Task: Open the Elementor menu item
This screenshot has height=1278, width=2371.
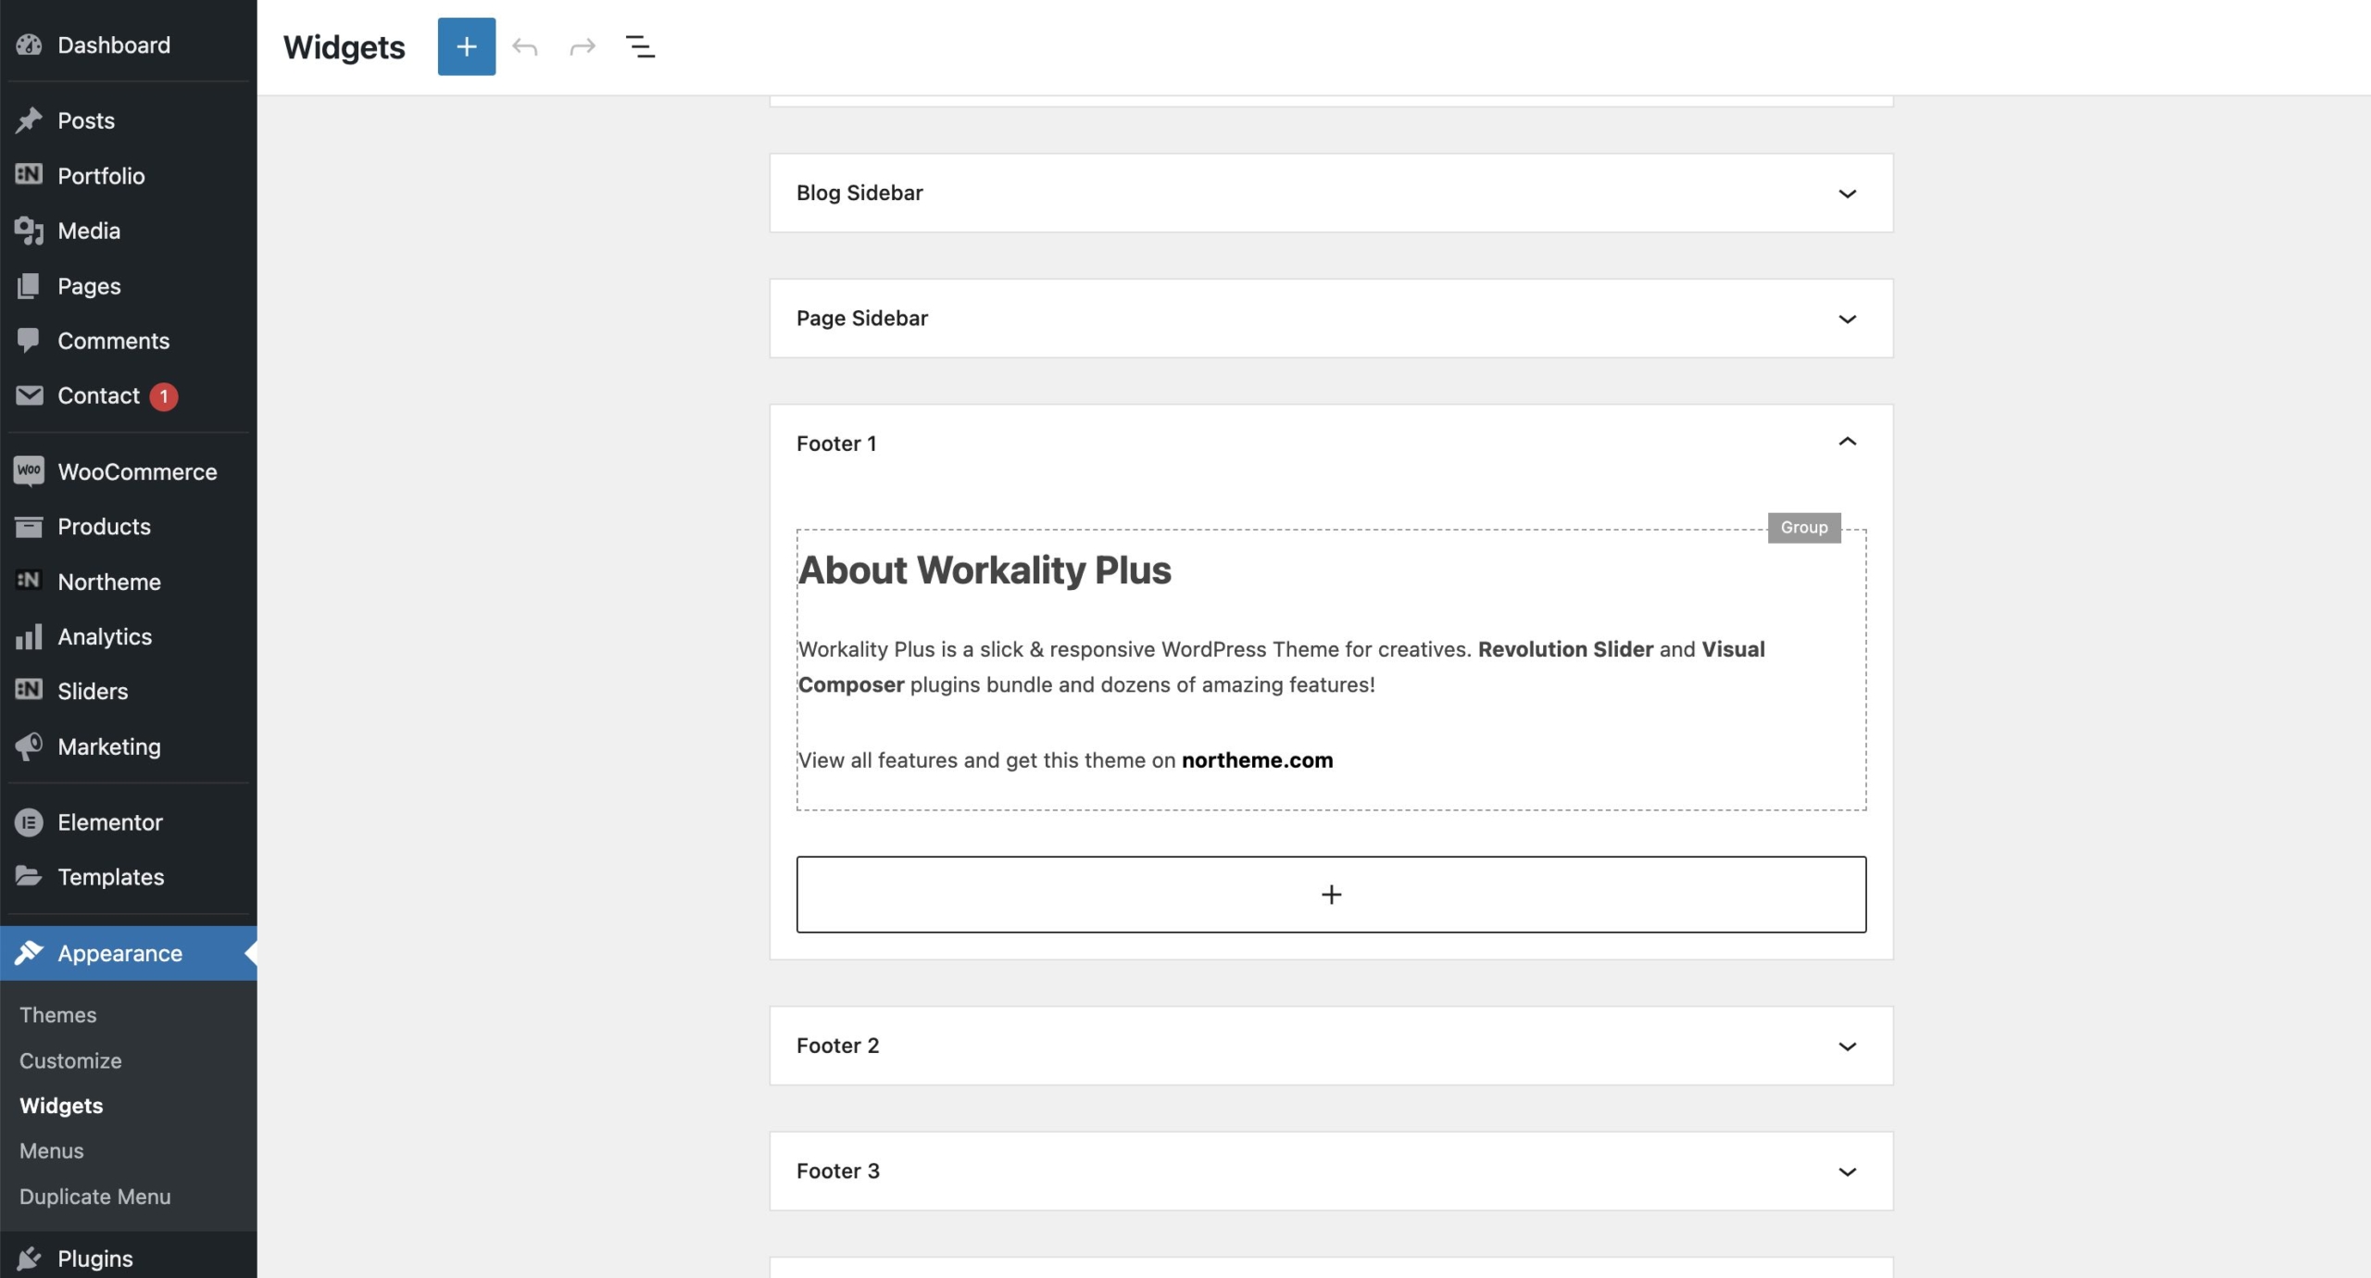Action: (110, 822)
